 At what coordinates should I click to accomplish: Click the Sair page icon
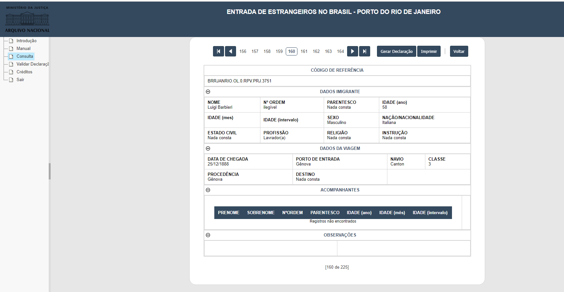(11, 80)
